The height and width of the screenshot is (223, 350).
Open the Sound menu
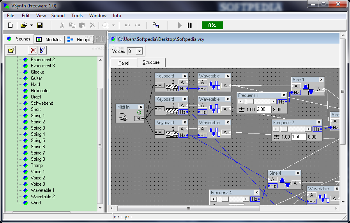click(58, 15)
